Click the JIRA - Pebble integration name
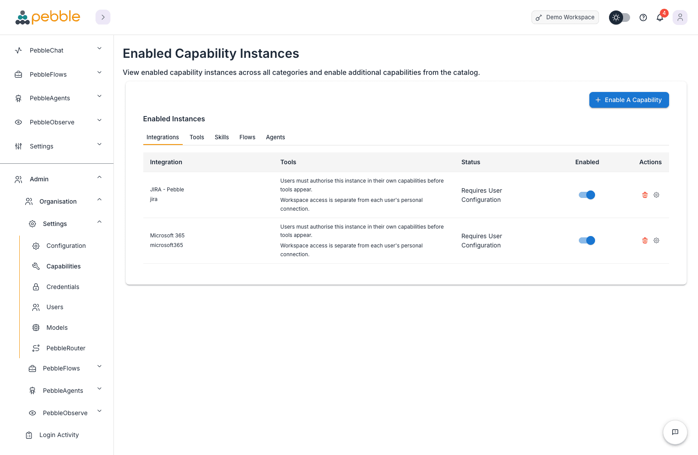 click(167, 190)
